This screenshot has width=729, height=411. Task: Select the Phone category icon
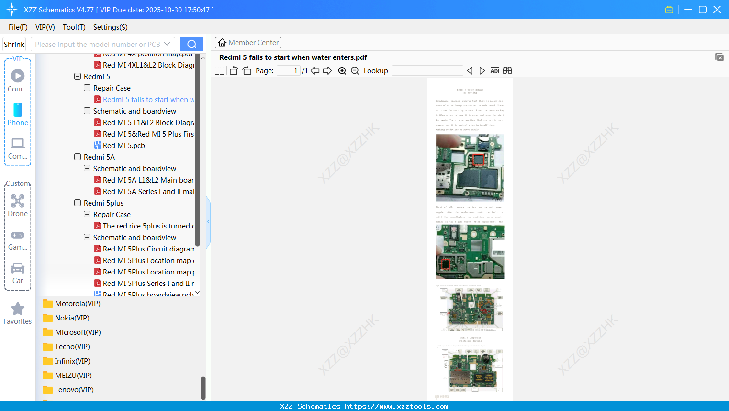click(x=18, y=114)
